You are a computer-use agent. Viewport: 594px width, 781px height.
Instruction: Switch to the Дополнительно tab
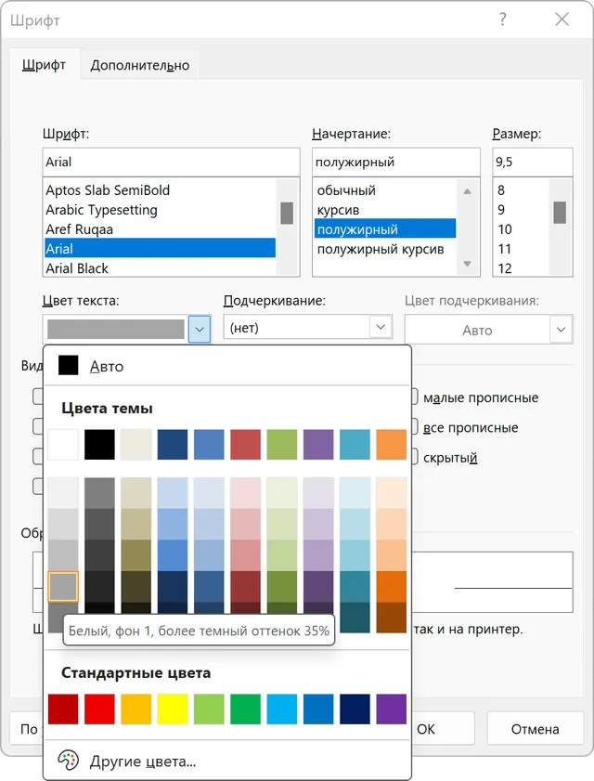[140, 65]
